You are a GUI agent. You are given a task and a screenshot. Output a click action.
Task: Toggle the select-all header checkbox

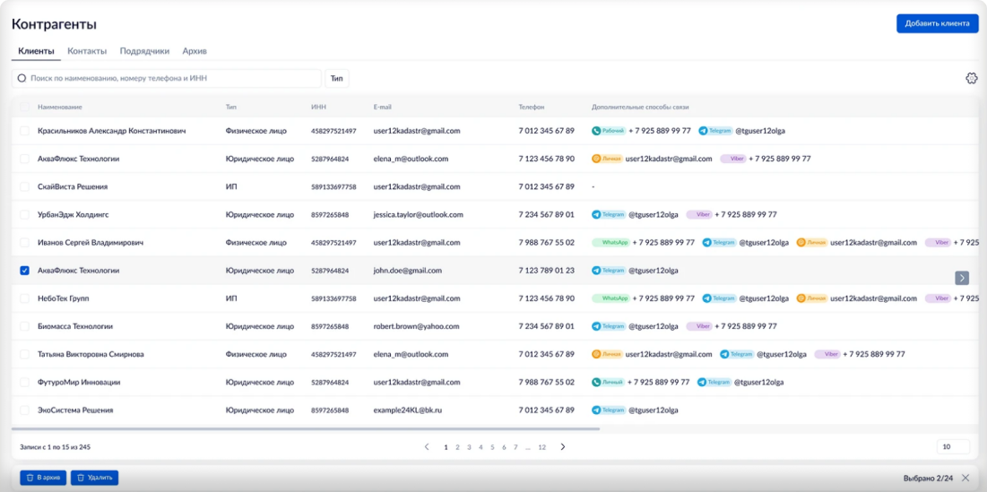pos(25,107)
